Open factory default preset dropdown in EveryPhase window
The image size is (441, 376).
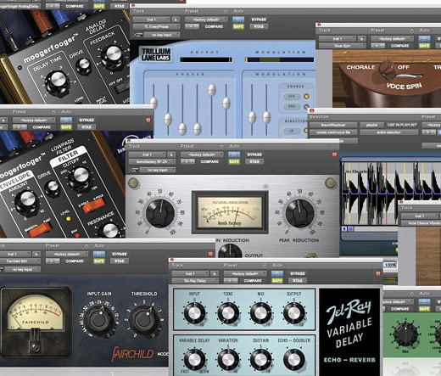click(x=206, y=20)
